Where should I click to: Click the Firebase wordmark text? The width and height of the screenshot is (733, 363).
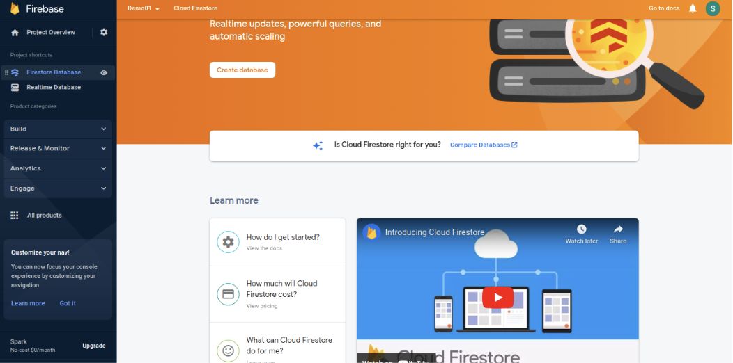tap(45, 8)
